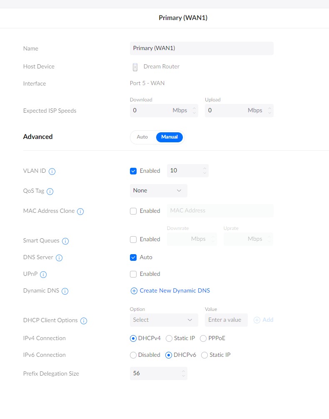Select the PPPoE IPv4 connection option
This screenshot has height=419, width=329.
click(203, 338)
